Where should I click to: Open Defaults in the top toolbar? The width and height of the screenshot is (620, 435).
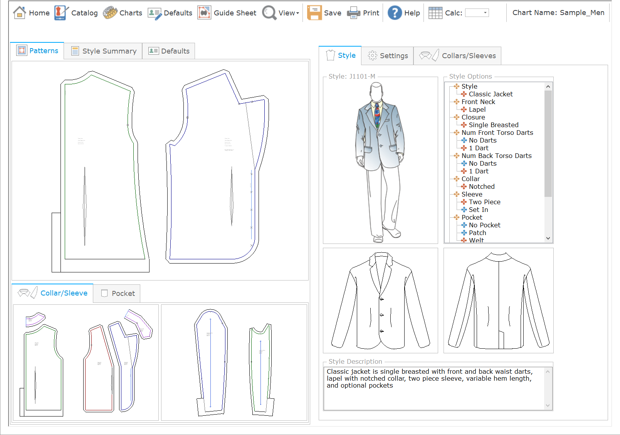point(170,13)
